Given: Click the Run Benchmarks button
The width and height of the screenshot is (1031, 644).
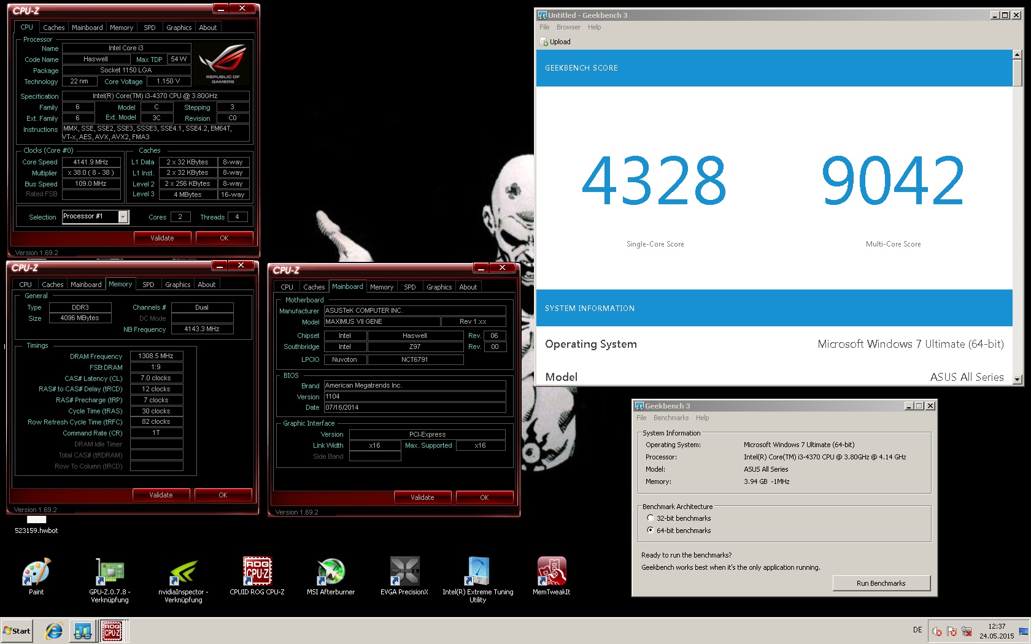Looking at the screenshot, I should tap(881, 583).
